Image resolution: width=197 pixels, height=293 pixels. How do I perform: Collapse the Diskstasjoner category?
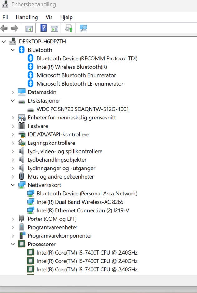tap(13, 100)
